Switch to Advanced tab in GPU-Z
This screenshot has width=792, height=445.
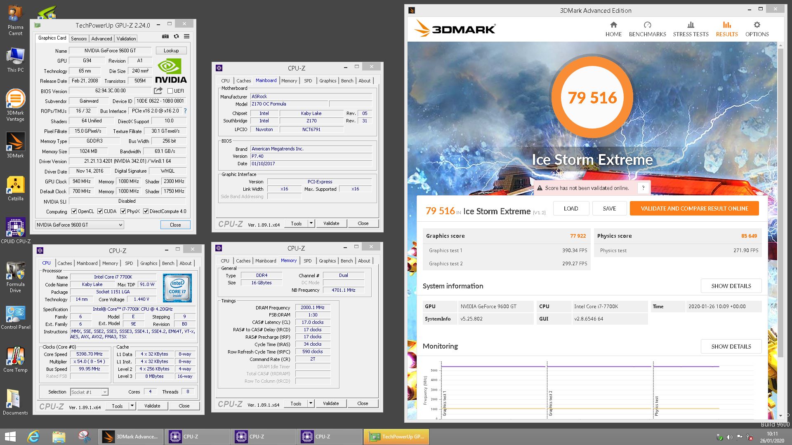pyautogui.click(x=101, y=38)
